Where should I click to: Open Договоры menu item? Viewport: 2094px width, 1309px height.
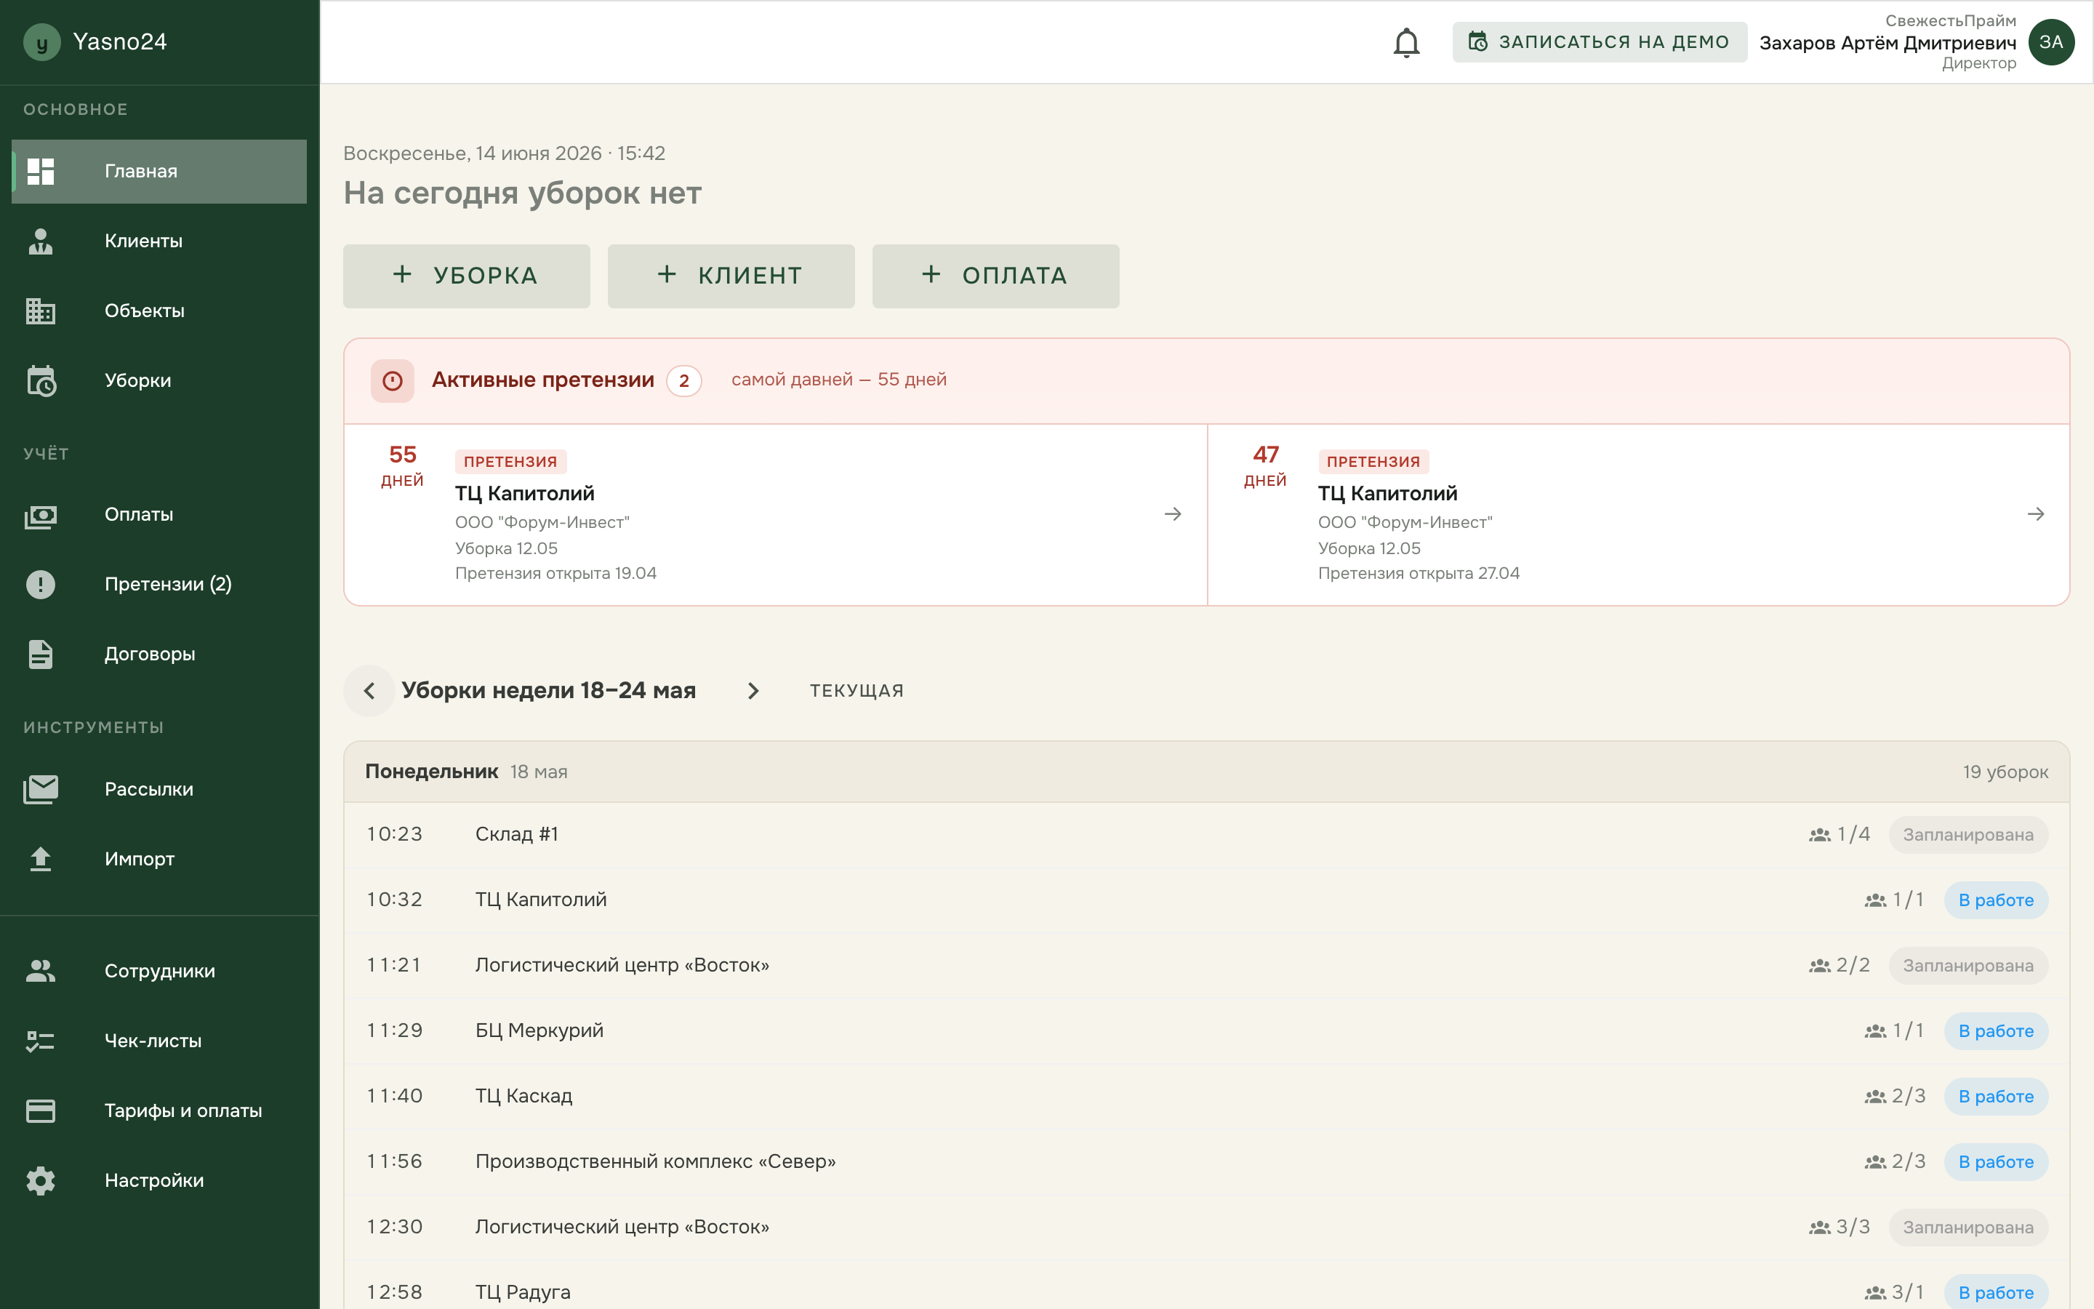coord(159,654)
